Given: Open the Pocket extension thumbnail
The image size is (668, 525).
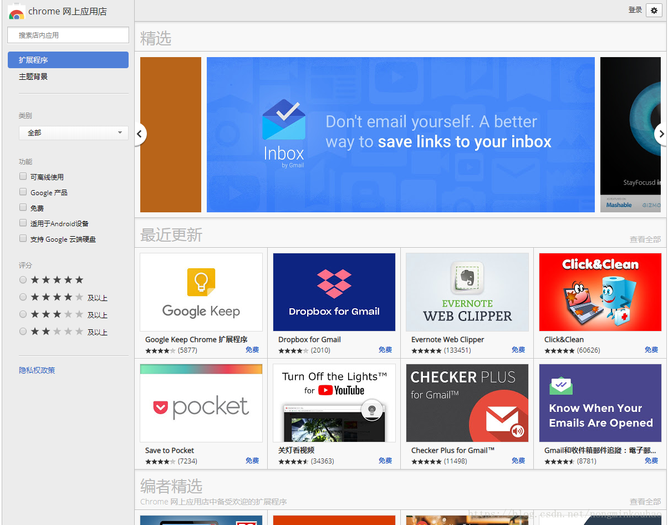Looking at the screenshot, I should 201,403.
